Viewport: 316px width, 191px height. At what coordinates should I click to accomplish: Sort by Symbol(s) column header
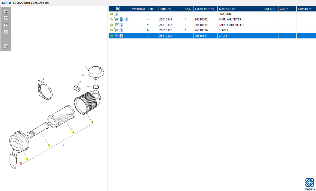point(138,9)
